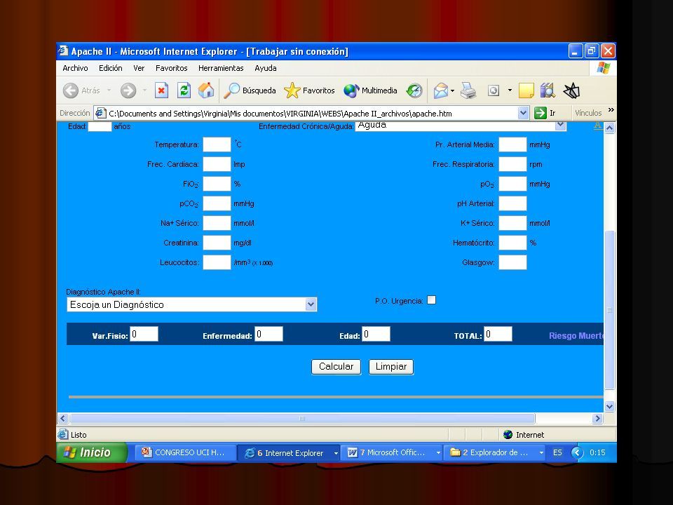
Task: Click vertical scrollbar down arrow
Action: coord(609,406)
